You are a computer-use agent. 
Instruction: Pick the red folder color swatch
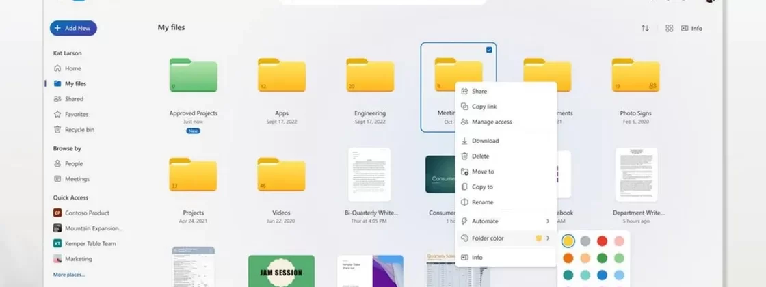(602, 241)
